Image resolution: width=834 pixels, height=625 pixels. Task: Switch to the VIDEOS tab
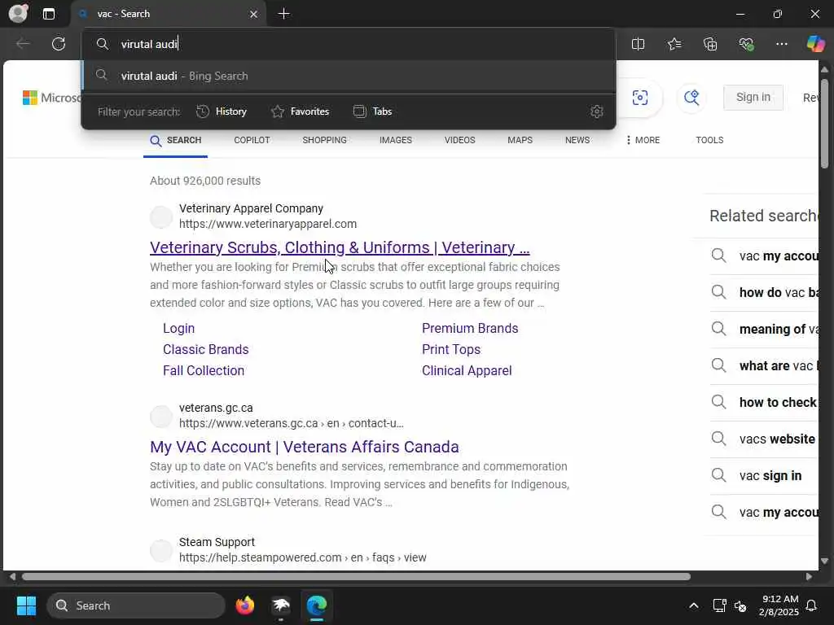pos(459,140)
